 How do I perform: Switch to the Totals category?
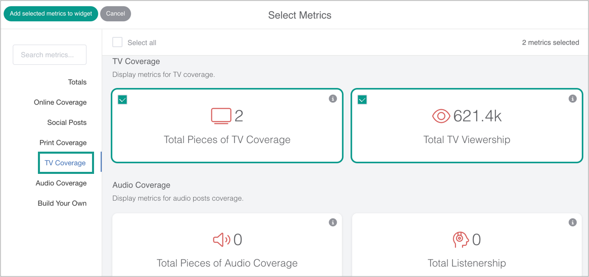(77, 82)
